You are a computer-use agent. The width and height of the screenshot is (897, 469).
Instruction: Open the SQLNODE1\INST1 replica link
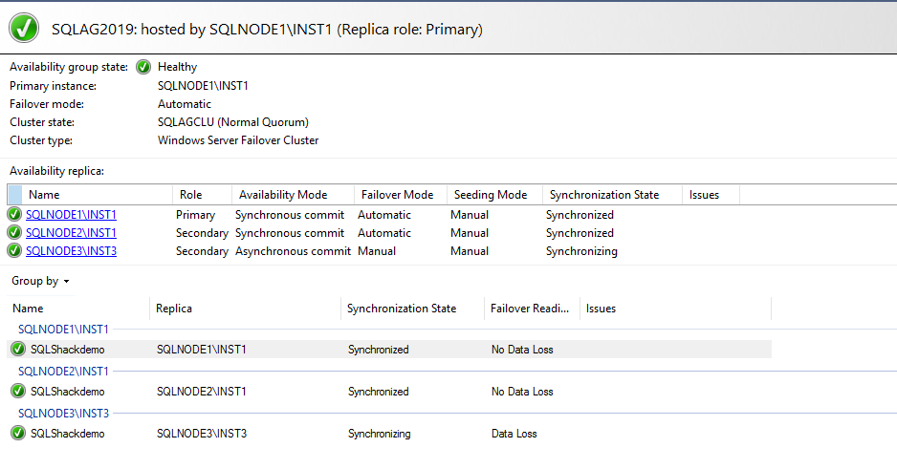pyautogui.click(x=71, y=215)
